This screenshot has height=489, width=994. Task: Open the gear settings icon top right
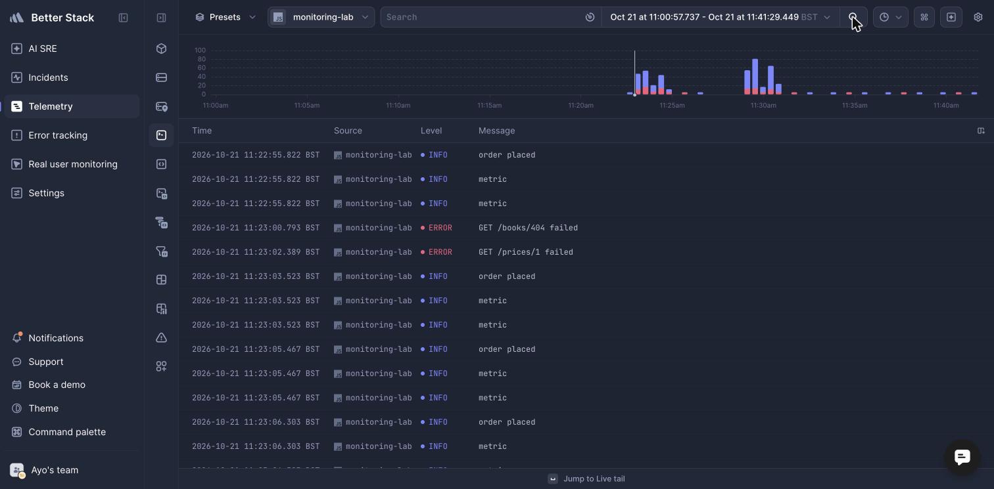(978, 17)
